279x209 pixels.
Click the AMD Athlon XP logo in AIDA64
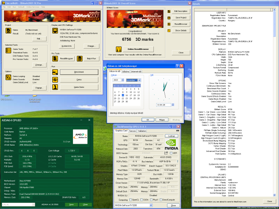(80, 137)
